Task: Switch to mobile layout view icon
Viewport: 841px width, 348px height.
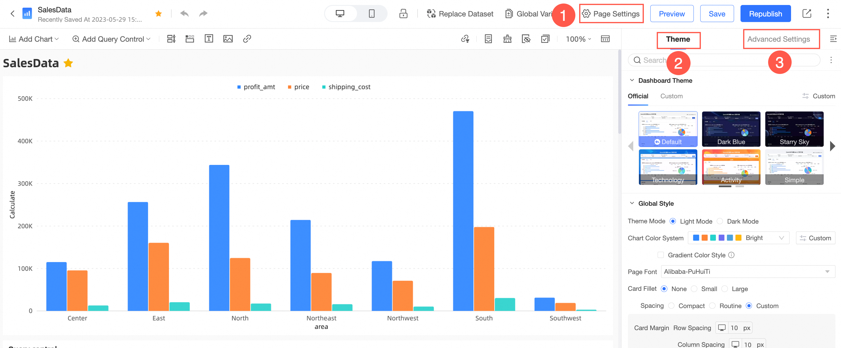Action: [371, 14]
